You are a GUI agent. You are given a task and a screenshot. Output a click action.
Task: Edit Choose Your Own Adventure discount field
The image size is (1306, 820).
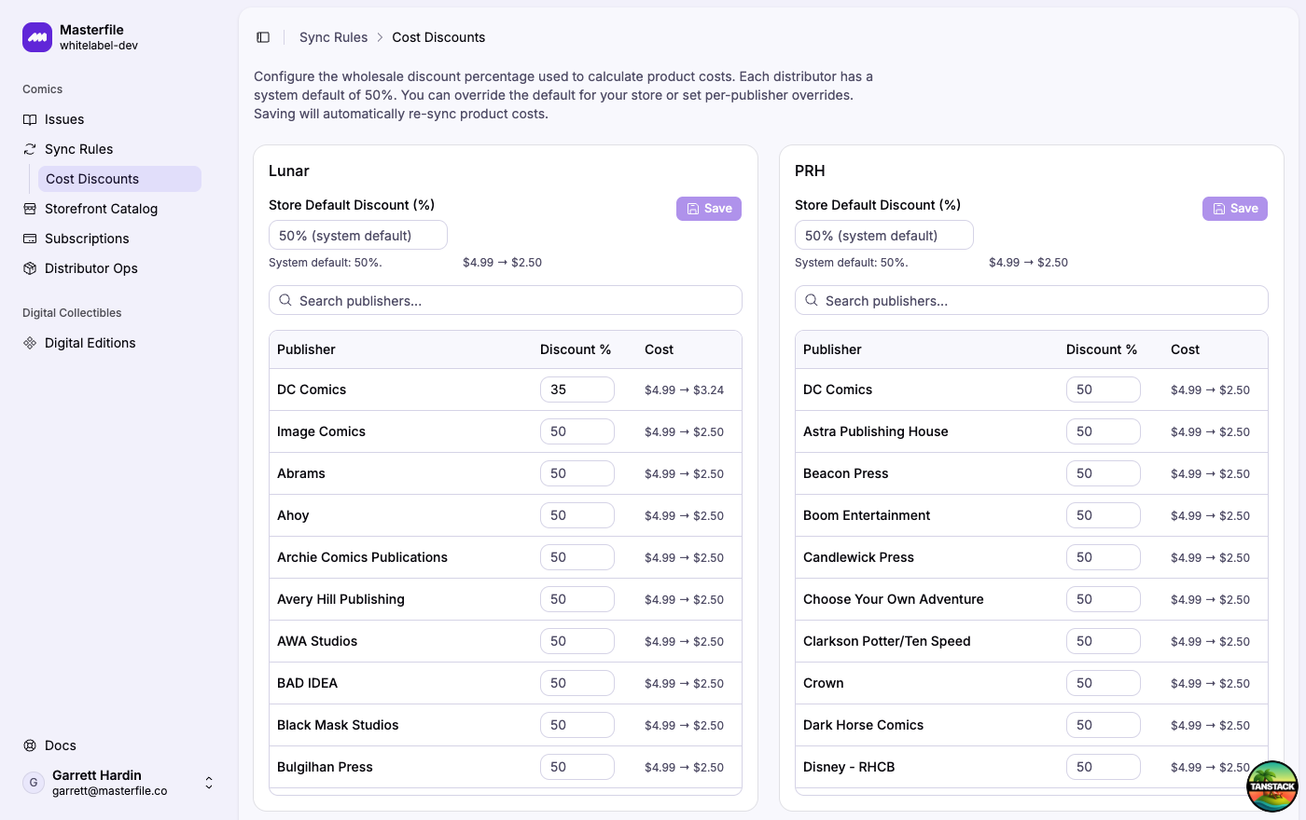click(1104, 599)
